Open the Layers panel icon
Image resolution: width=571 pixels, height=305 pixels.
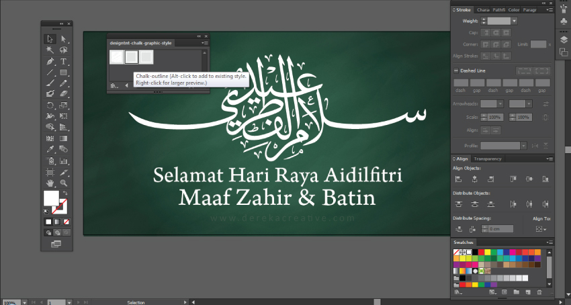click(x=564, y=40)
